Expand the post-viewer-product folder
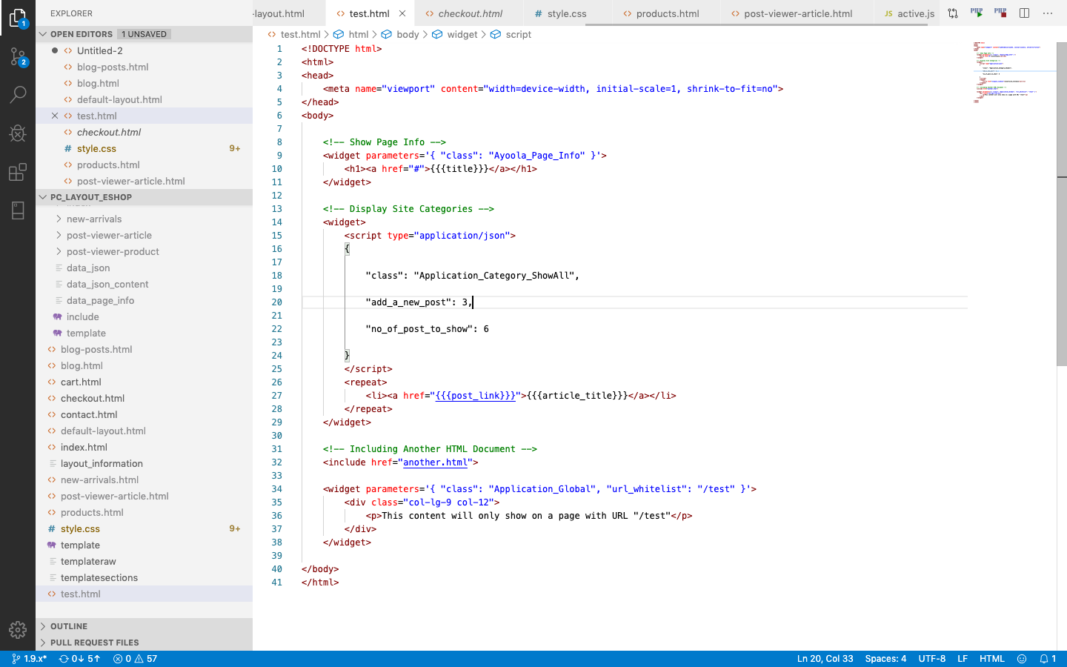Screen dimensions: 1067x667 [x=113, y=251]
